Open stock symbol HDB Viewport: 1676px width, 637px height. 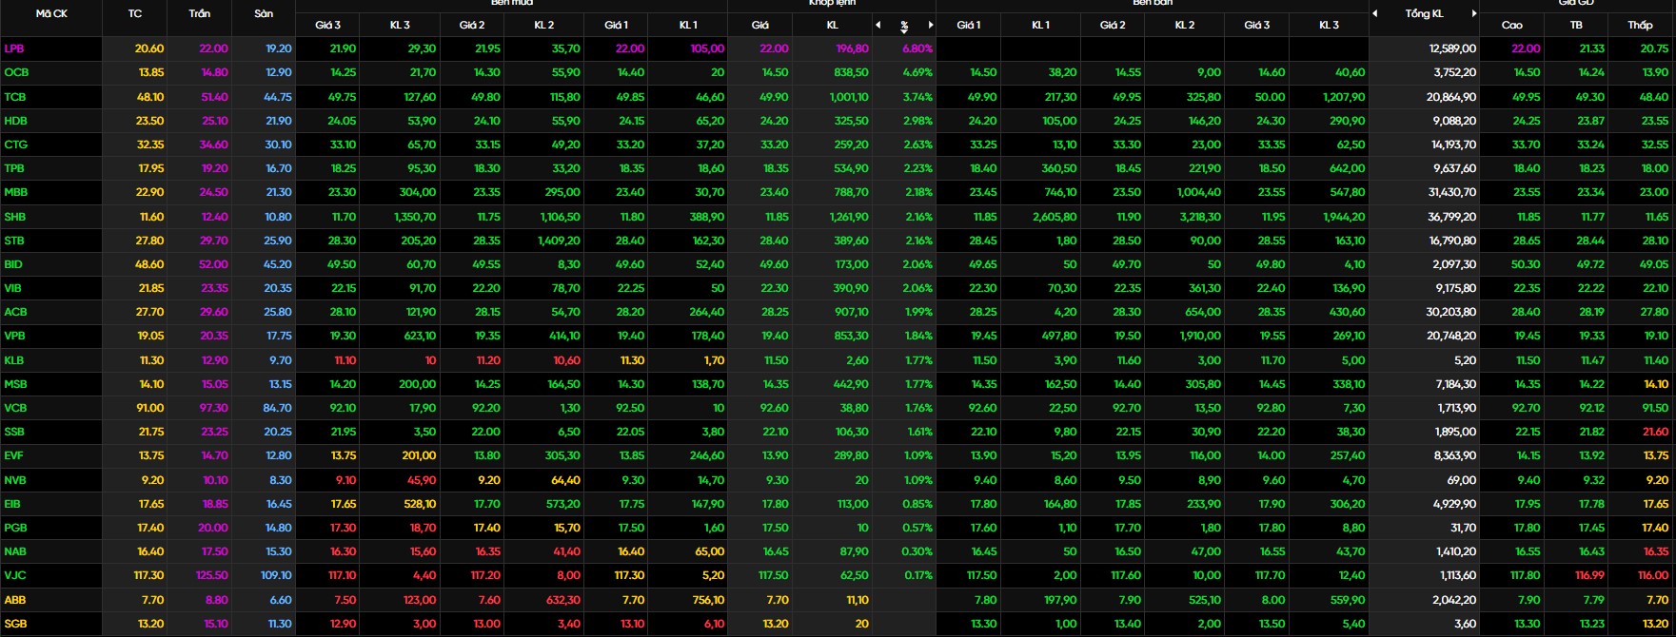click(16, 121)
